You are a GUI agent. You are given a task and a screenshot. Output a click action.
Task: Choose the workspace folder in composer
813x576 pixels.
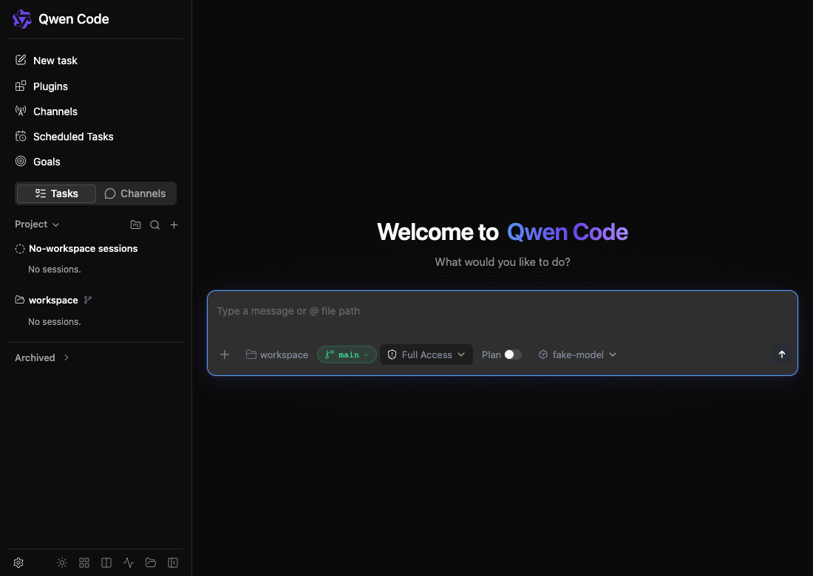(x=277, y=354)
